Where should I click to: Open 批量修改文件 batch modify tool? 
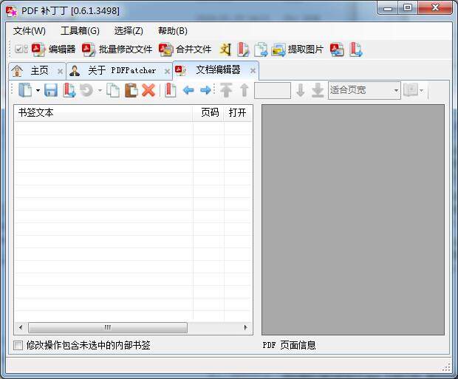(x=117, y=49)
